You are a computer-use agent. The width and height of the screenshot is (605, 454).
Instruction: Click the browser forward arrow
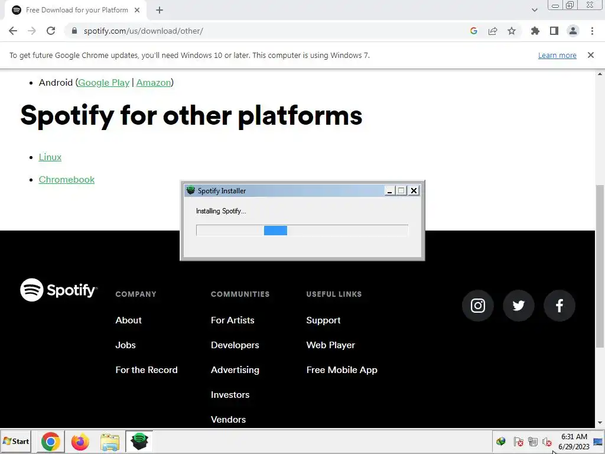point(32,31)
